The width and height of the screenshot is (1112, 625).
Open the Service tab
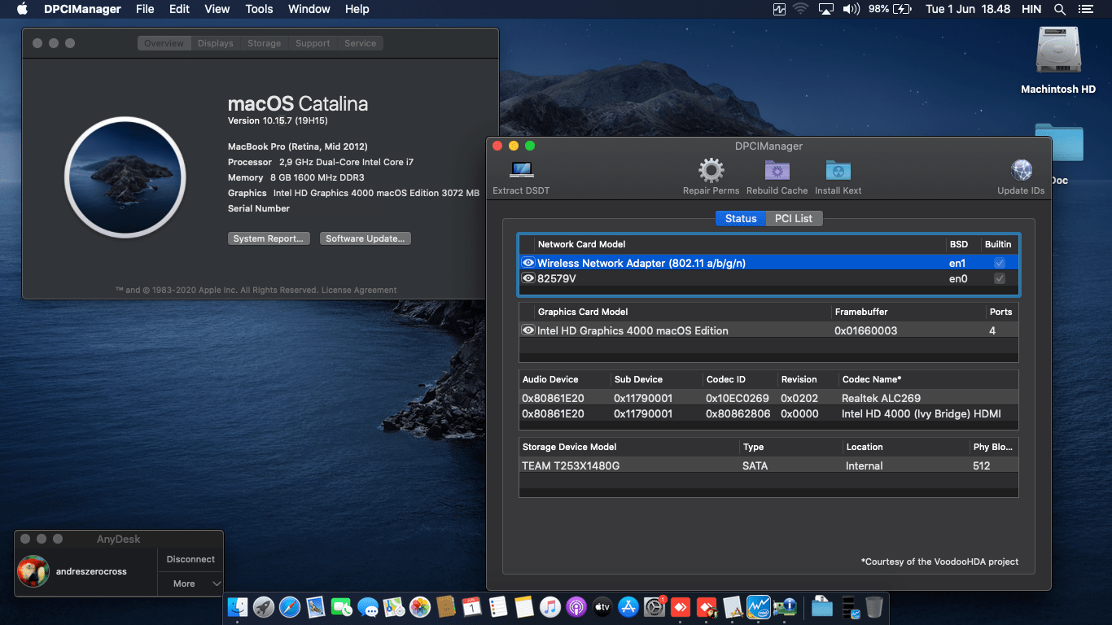[360, 43]
